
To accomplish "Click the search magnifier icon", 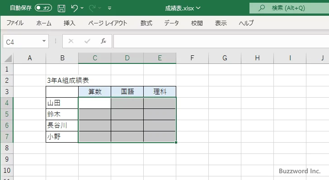I will [x=261, y=8].
